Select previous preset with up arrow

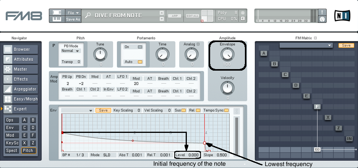point(162,13)
